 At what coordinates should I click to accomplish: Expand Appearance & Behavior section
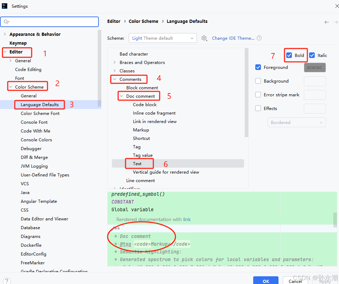[5, 34]
